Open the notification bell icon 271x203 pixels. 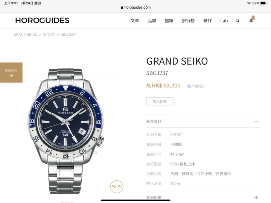(x=251, y=20)
